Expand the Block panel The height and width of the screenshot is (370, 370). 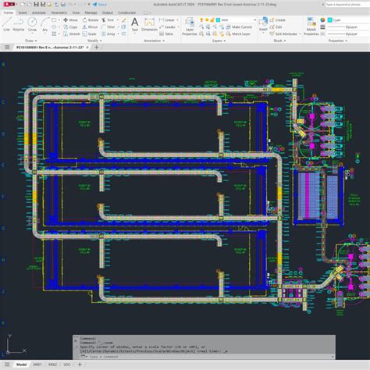click(279, 41)
